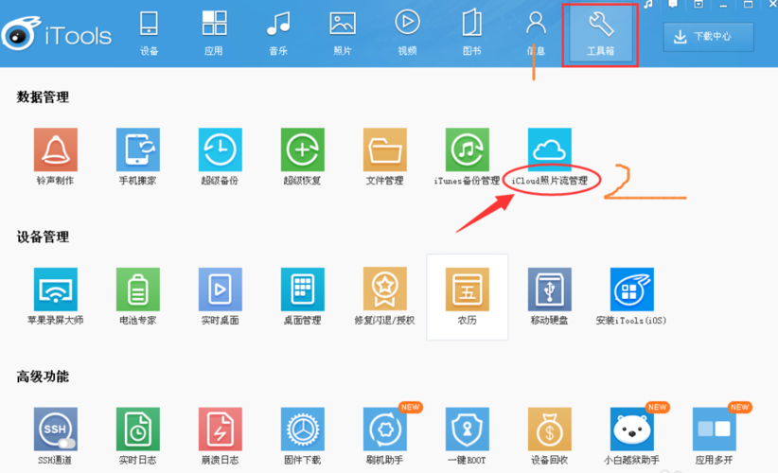Open the 铃声制作 ringtone maker tool
This screenshot has height=473, width=778.
(55, 149)
